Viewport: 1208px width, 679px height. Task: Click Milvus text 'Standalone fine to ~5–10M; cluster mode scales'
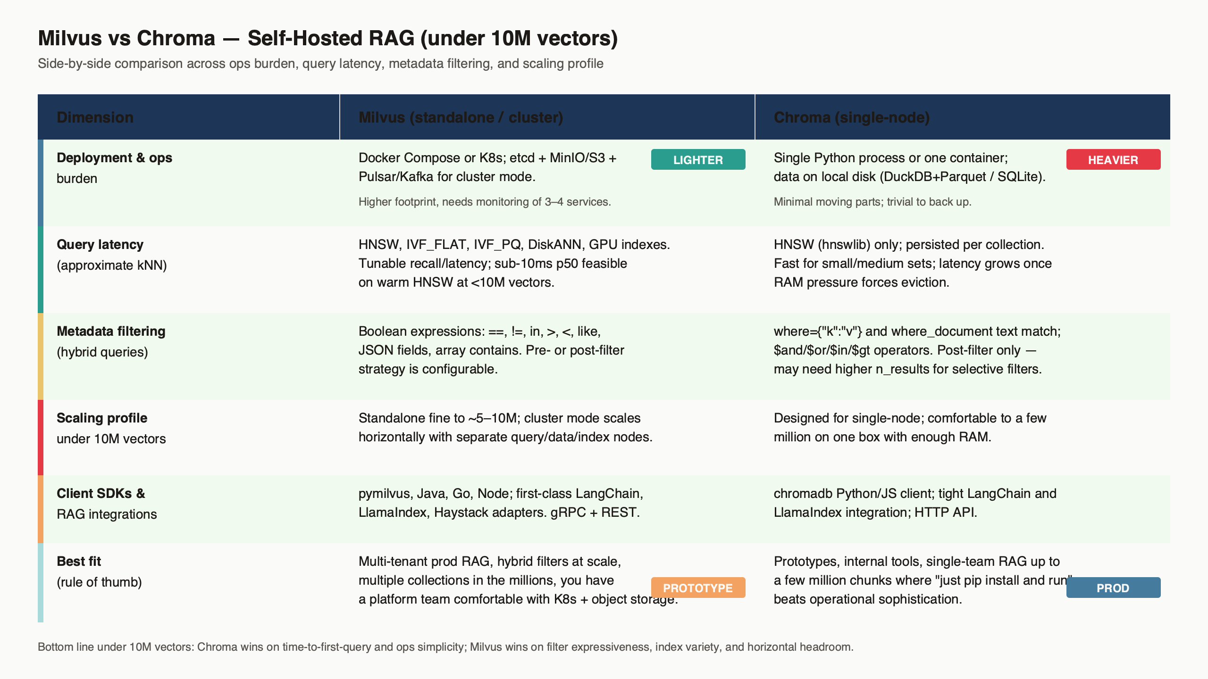click(x=499, y=418)
